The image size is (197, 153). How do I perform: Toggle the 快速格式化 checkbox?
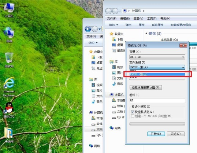tap(133, 112)
